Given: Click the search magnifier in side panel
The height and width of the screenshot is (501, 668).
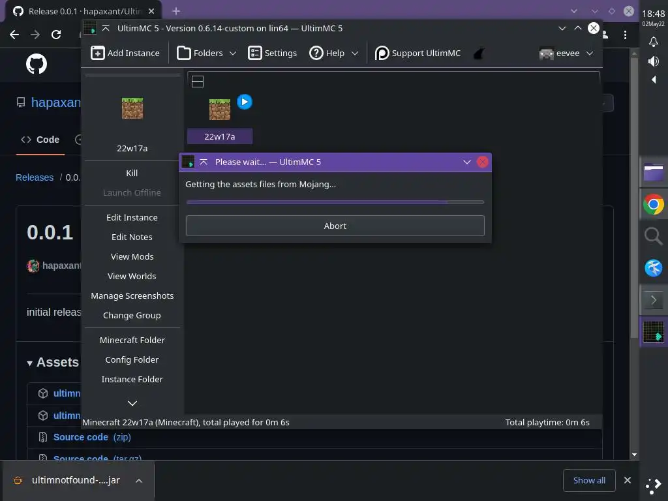Looking at the screenshot, I should pos(654,236).
